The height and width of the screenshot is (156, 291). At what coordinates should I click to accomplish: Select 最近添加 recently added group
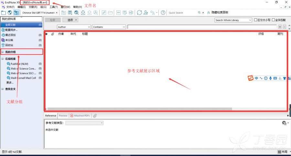click(22, 35)
